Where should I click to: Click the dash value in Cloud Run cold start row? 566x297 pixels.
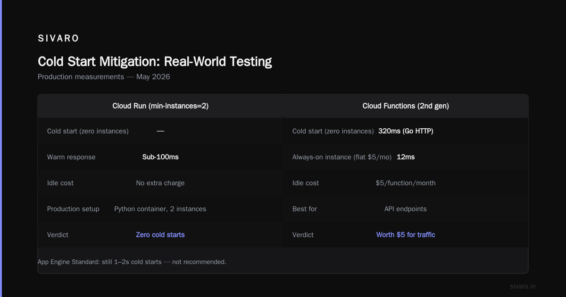coord(160,131)
